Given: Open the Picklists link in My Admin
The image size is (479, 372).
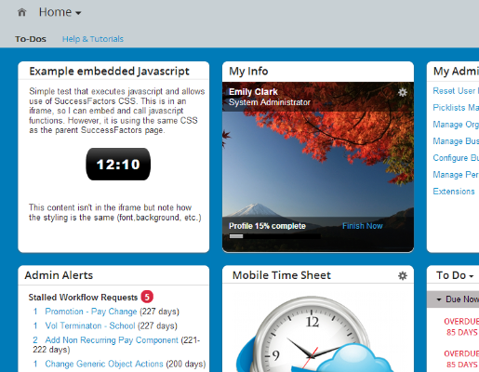Looking at the screenshot, I should point(456,108).
